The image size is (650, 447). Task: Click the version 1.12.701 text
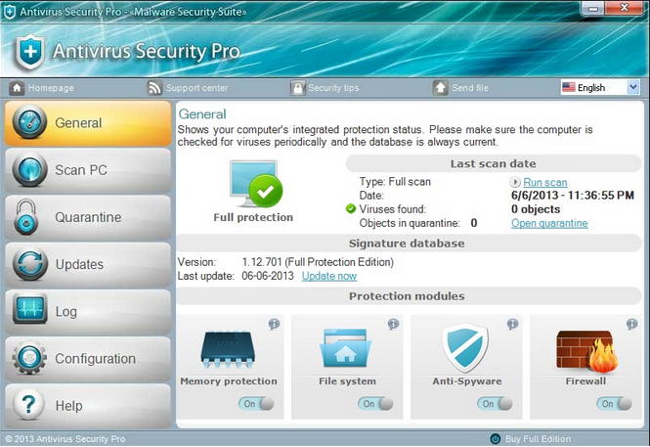(318, 262)
